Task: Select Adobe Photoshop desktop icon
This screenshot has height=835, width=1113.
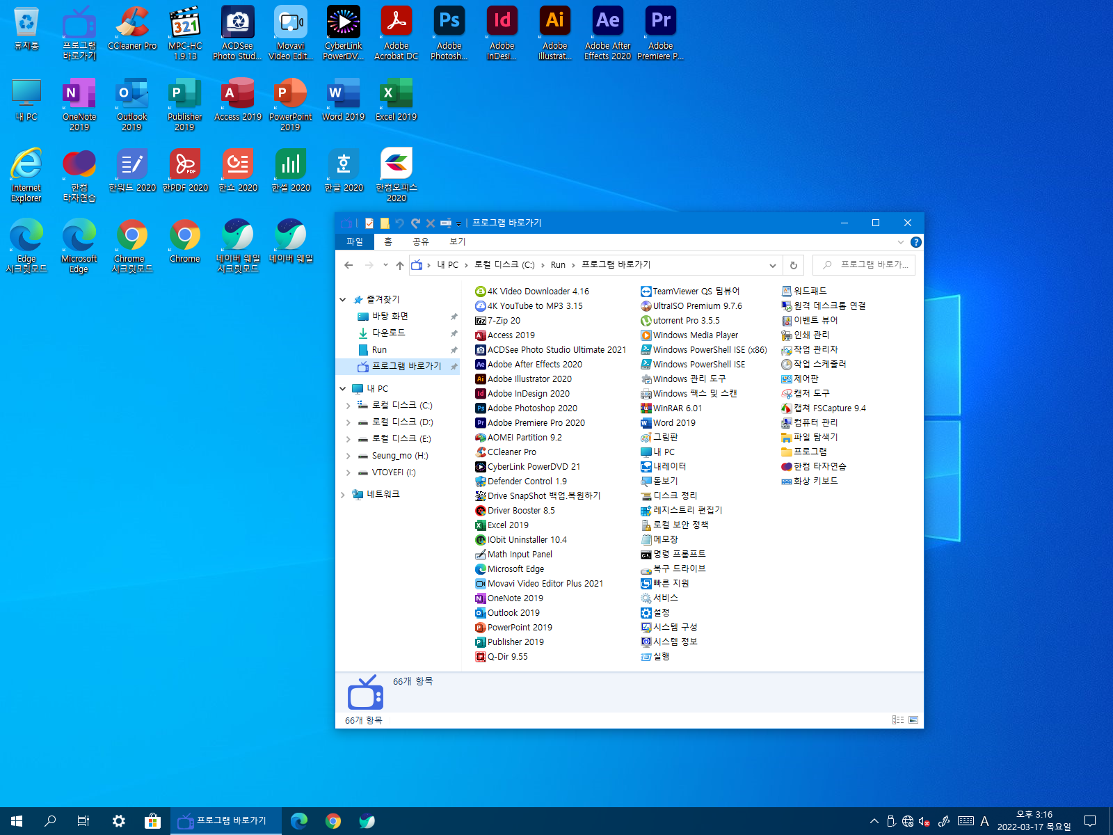Action: click(449, 33)
